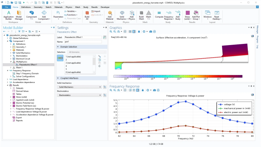
Task: Open the Functions menu button
Action: coord(71,15)
